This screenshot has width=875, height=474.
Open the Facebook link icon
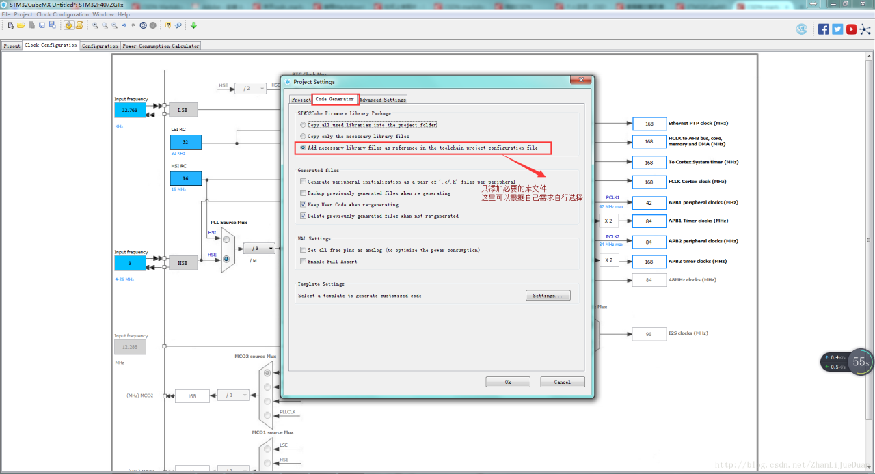pos(824,29)
